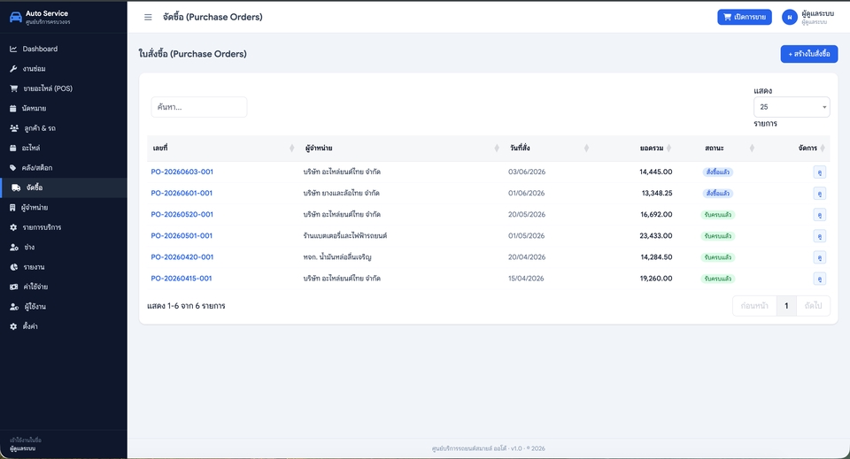Click the + สร้างใบสั่งซื้อ button
Screen dimensions: 850x459
[x=808, y=54]
